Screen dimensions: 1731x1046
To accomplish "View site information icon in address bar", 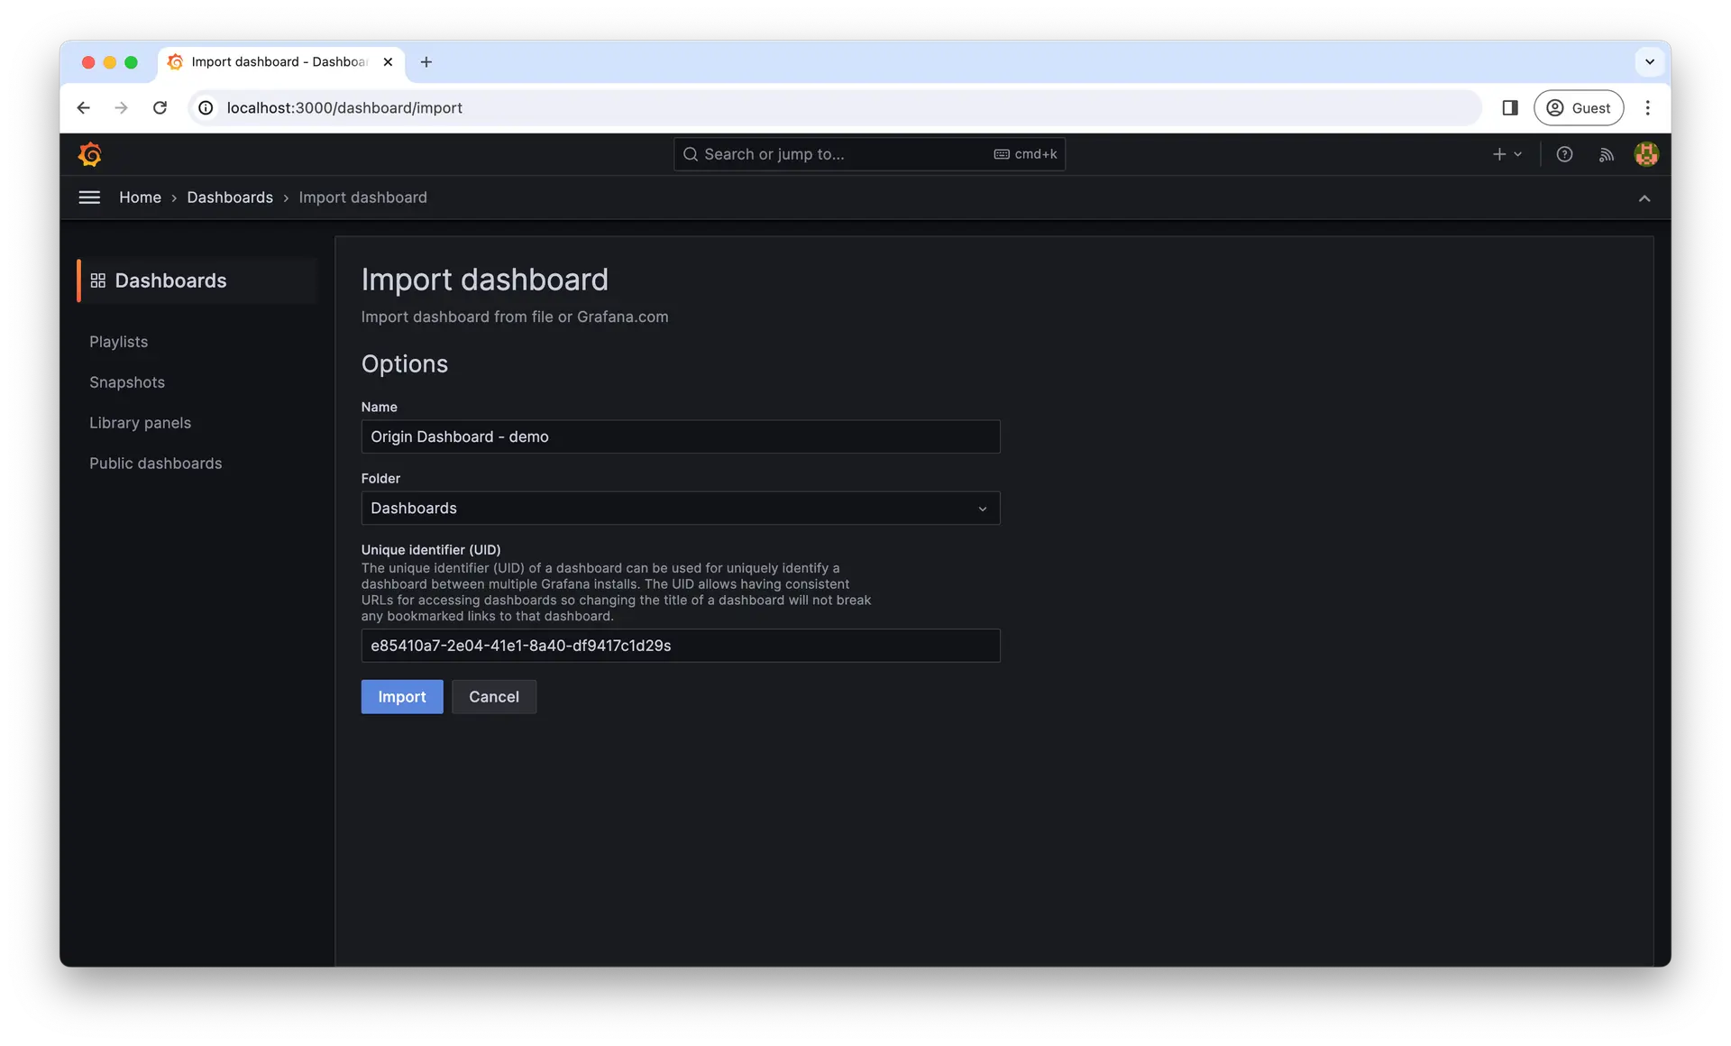I will point(206,108).
